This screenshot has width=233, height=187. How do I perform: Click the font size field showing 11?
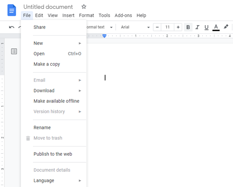pyautogui.click(x=167, y=27)
